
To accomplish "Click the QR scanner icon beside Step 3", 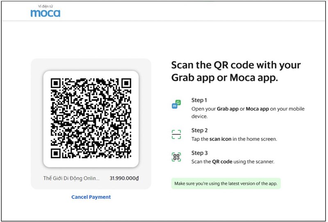I will 176,157.
